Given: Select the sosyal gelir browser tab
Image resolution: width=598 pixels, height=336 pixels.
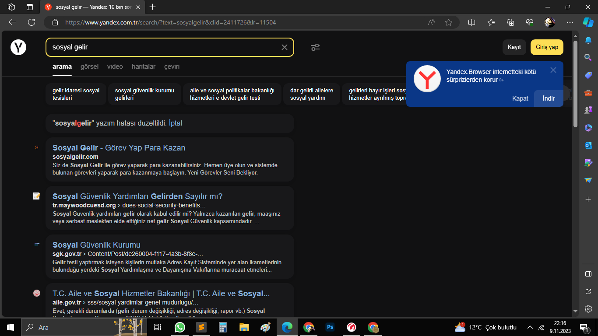Looking at the screenshot, I should tap(93, 7).
